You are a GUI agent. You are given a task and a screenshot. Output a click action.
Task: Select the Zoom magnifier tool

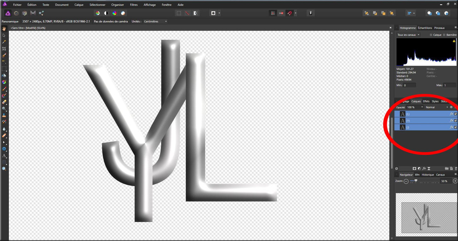[4, 169]
